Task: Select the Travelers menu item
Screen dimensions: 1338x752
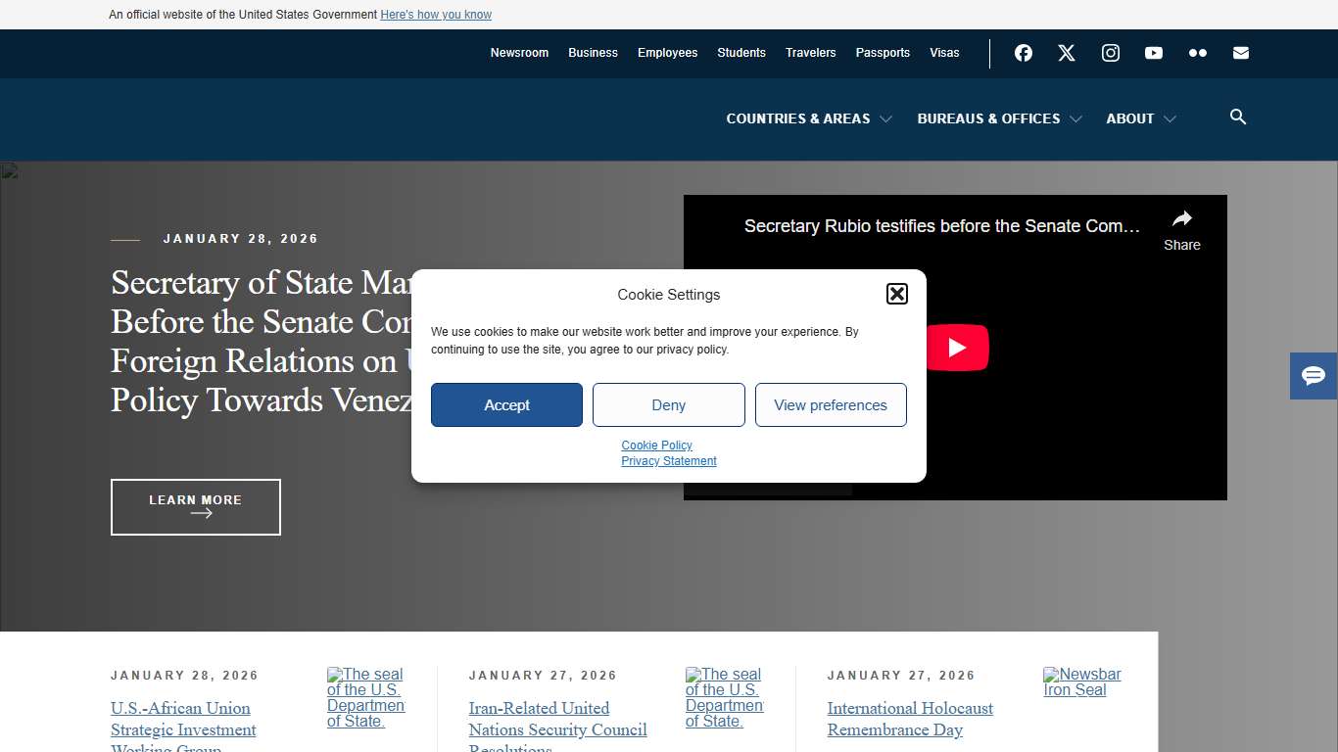Action: pyautogui.click(x=810, y=53)
